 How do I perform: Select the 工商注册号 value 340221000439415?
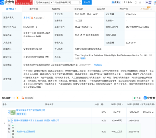[x=83, y=27]
